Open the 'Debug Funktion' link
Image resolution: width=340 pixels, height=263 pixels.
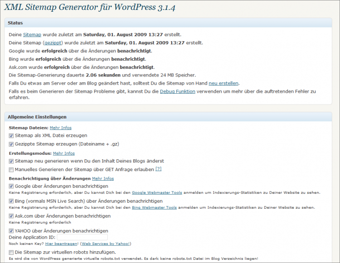tap(177, 91)
